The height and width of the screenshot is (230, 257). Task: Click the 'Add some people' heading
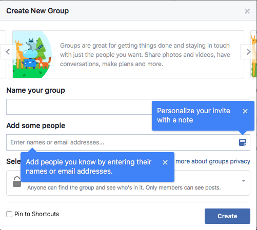coord(36,126)
